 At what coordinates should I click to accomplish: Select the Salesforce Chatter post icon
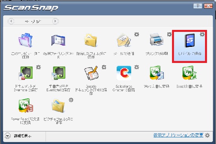124,73
